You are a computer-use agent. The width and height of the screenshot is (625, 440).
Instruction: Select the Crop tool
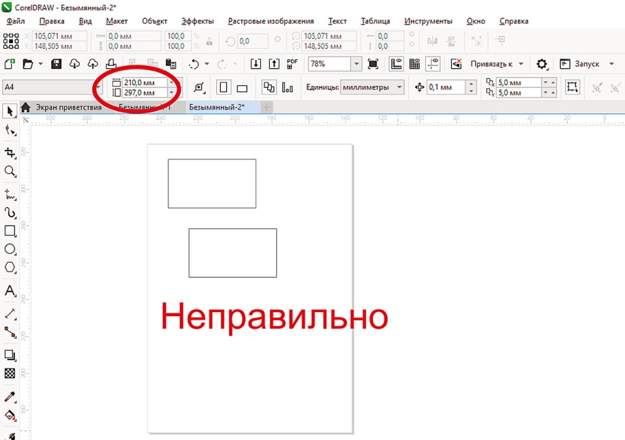[10, 152]
